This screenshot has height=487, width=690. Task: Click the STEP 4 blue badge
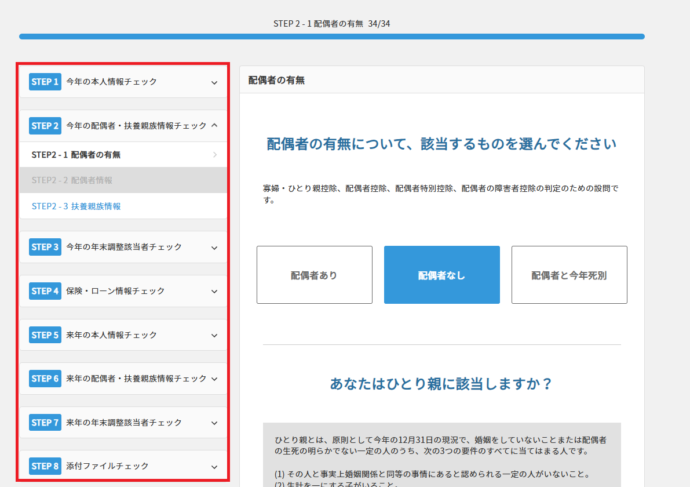click(45, 291)
